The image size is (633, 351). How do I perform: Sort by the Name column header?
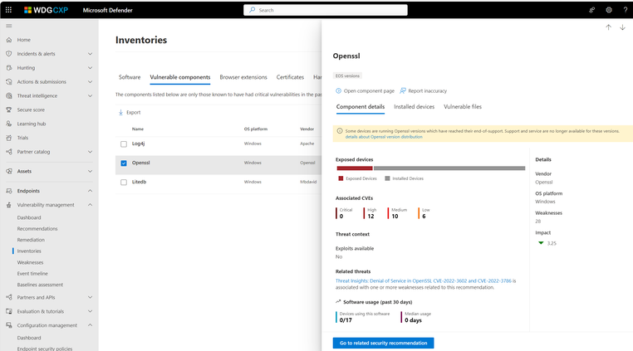(138, 129)
